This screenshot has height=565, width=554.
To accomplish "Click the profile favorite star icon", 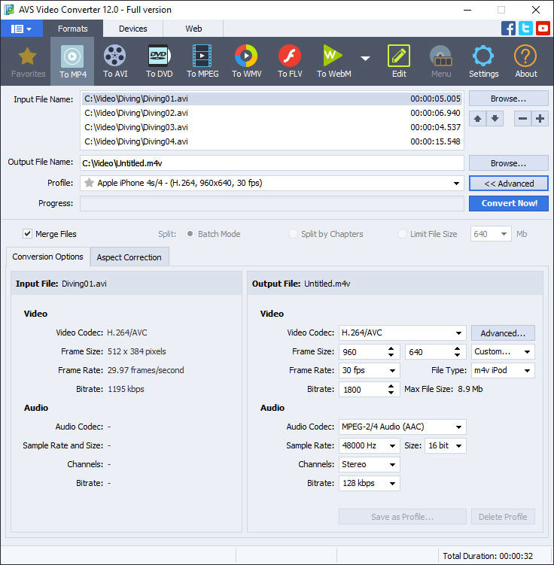I will coord(89,183).
